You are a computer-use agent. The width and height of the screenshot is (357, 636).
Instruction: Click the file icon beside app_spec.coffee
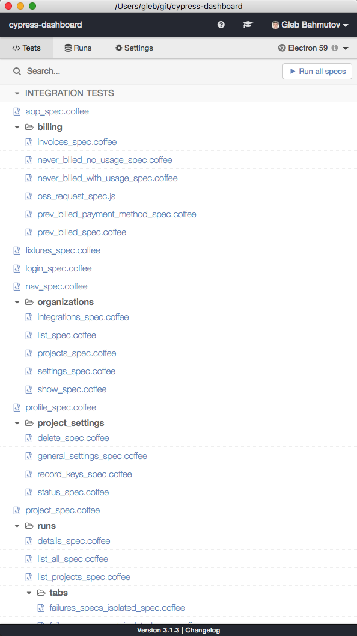pyautogui.click(x=17, y=111)
